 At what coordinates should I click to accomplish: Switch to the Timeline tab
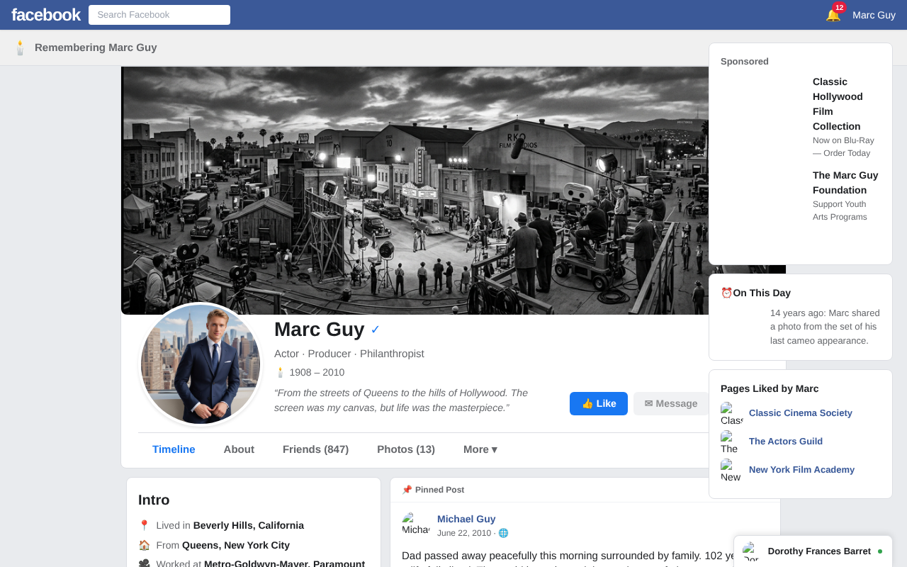click(174, 449)
